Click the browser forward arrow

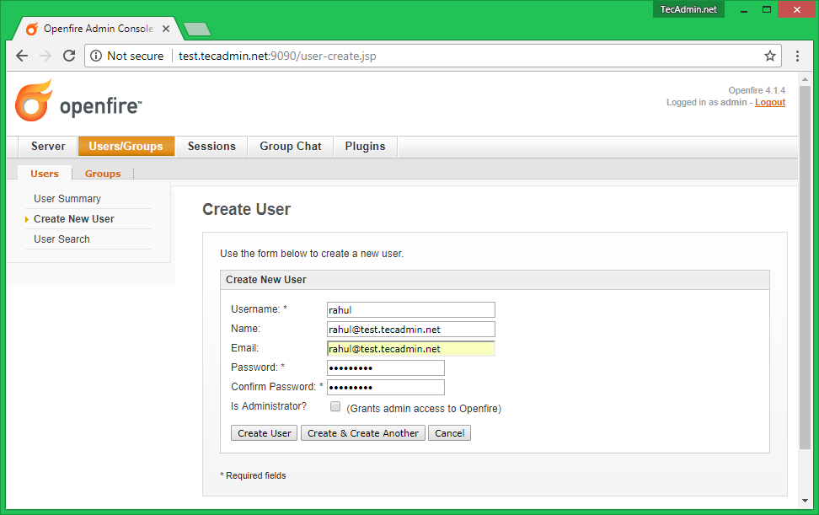point(45,56)
